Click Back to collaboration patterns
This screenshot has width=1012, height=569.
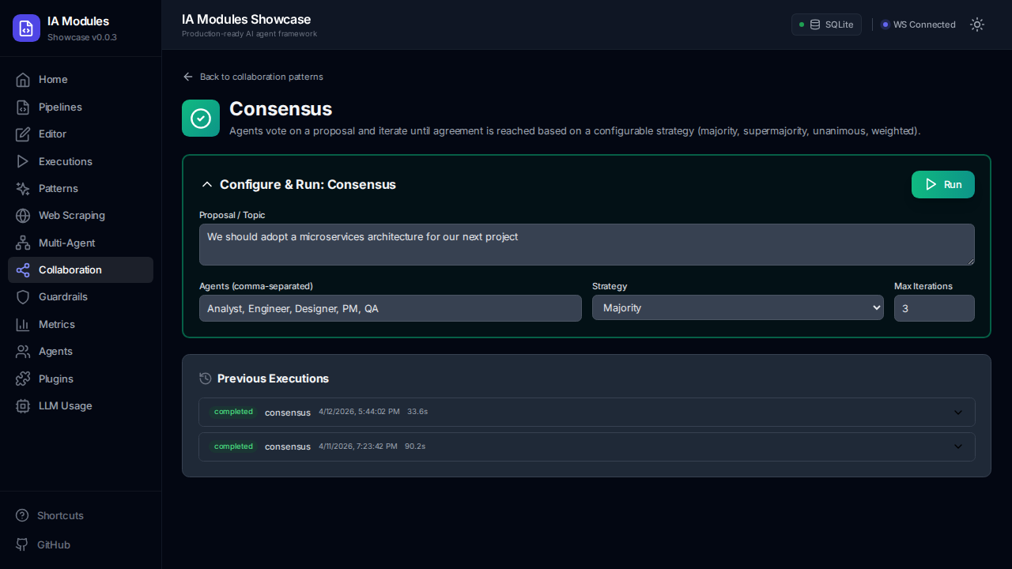coord(253,77)
